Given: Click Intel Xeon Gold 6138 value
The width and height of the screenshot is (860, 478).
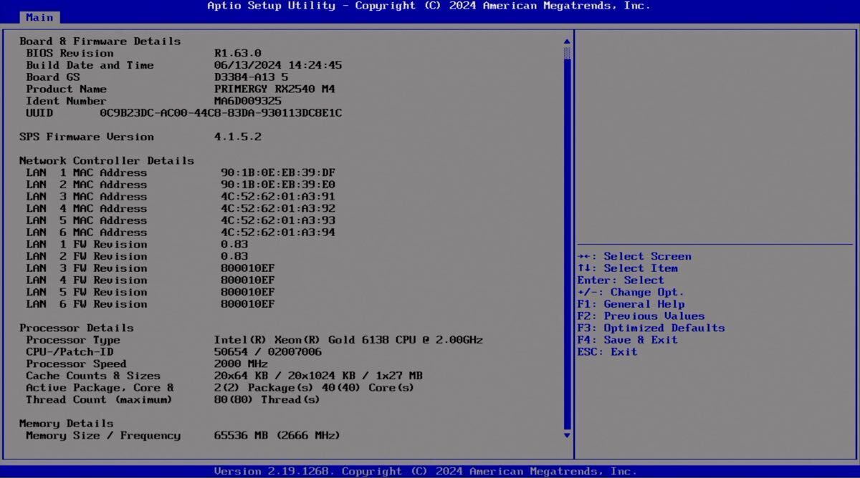Looking at the screenshot, I should point(348,340).
